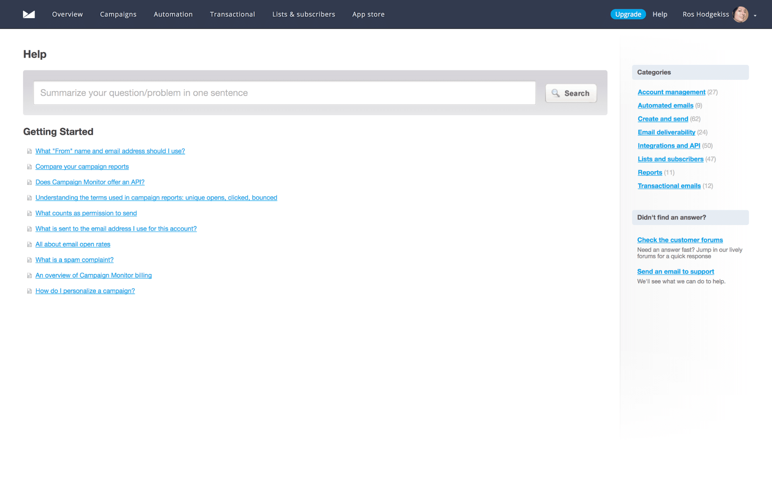Click 'Check the customer forums' link
This screenshot has width=772, height=501.
[680, 240]
